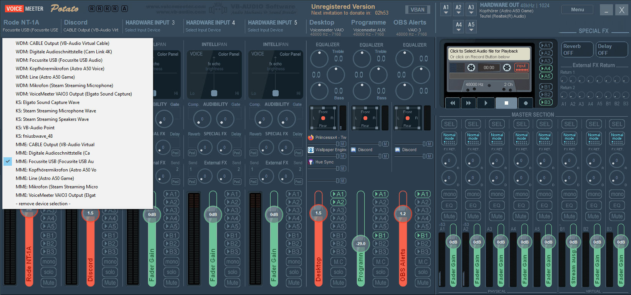Viewport: 631px width, 295px height.
Task: Click the Hardware Input 5 Audibility Comp knob
Action: 264,119
